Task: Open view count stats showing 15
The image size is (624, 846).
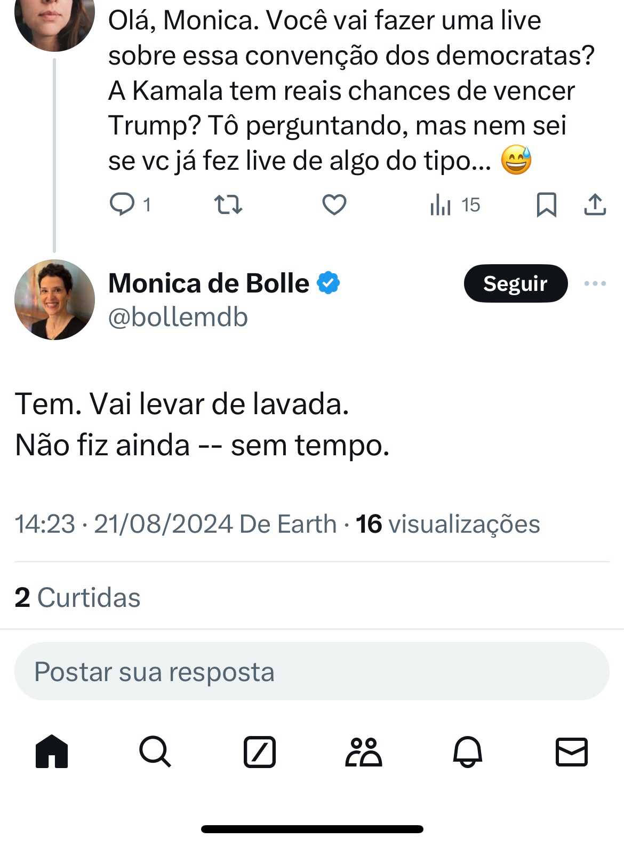Action: (x=455, y=204)
